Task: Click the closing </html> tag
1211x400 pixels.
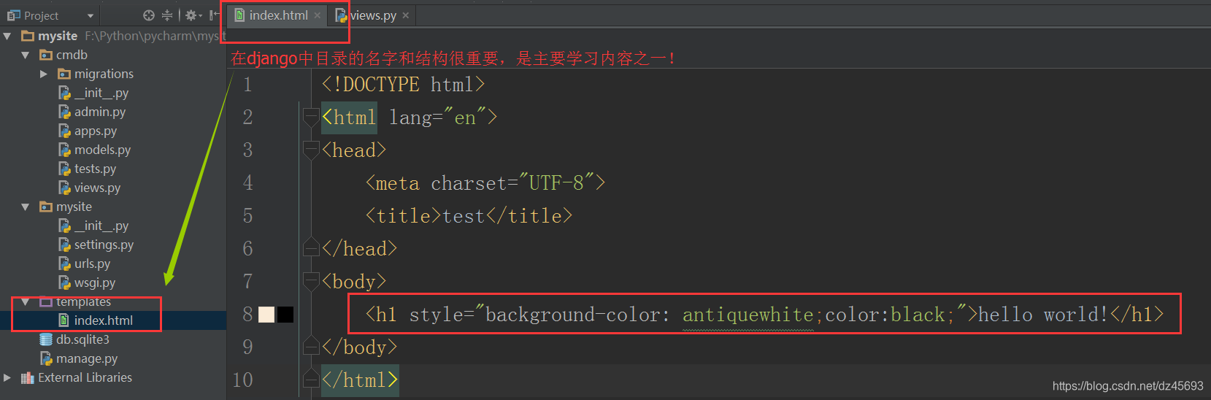Action: tap(360, 380)
